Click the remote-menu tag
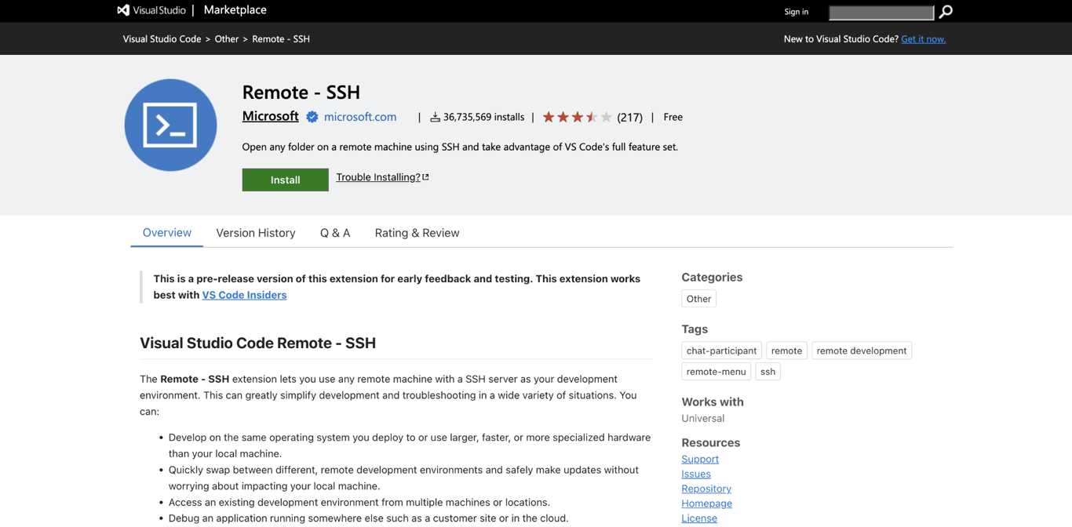The image size is (1072, 527). coord(716,372)
